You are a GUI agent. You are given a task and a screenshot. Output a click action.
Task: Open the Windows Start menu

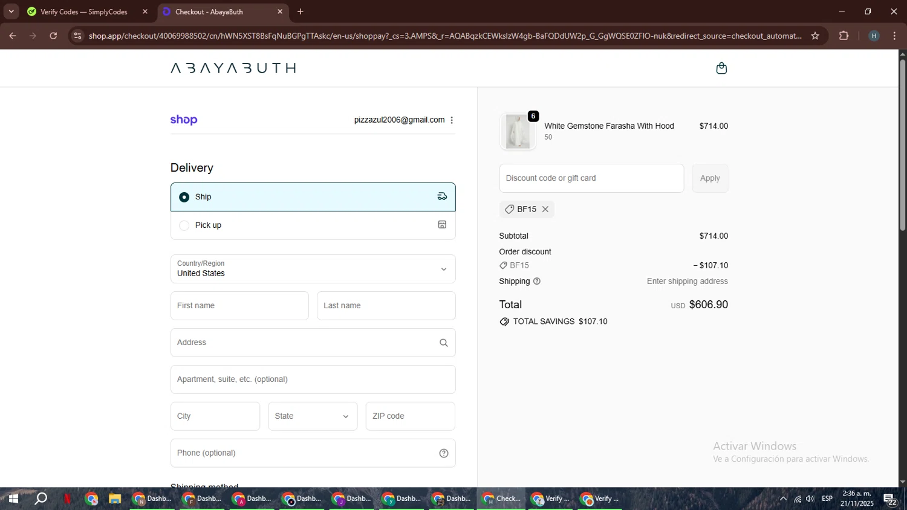[13, 499]
